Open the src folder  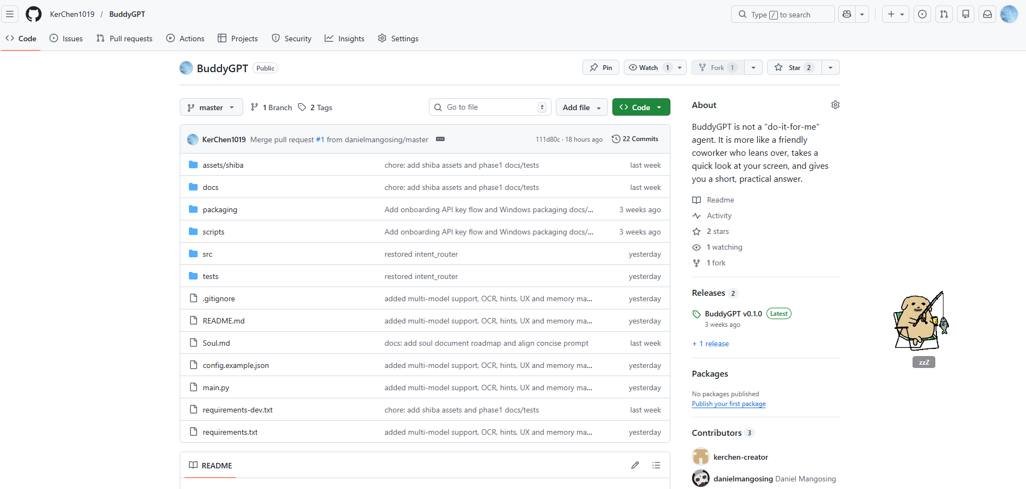(x=207, y=254)
